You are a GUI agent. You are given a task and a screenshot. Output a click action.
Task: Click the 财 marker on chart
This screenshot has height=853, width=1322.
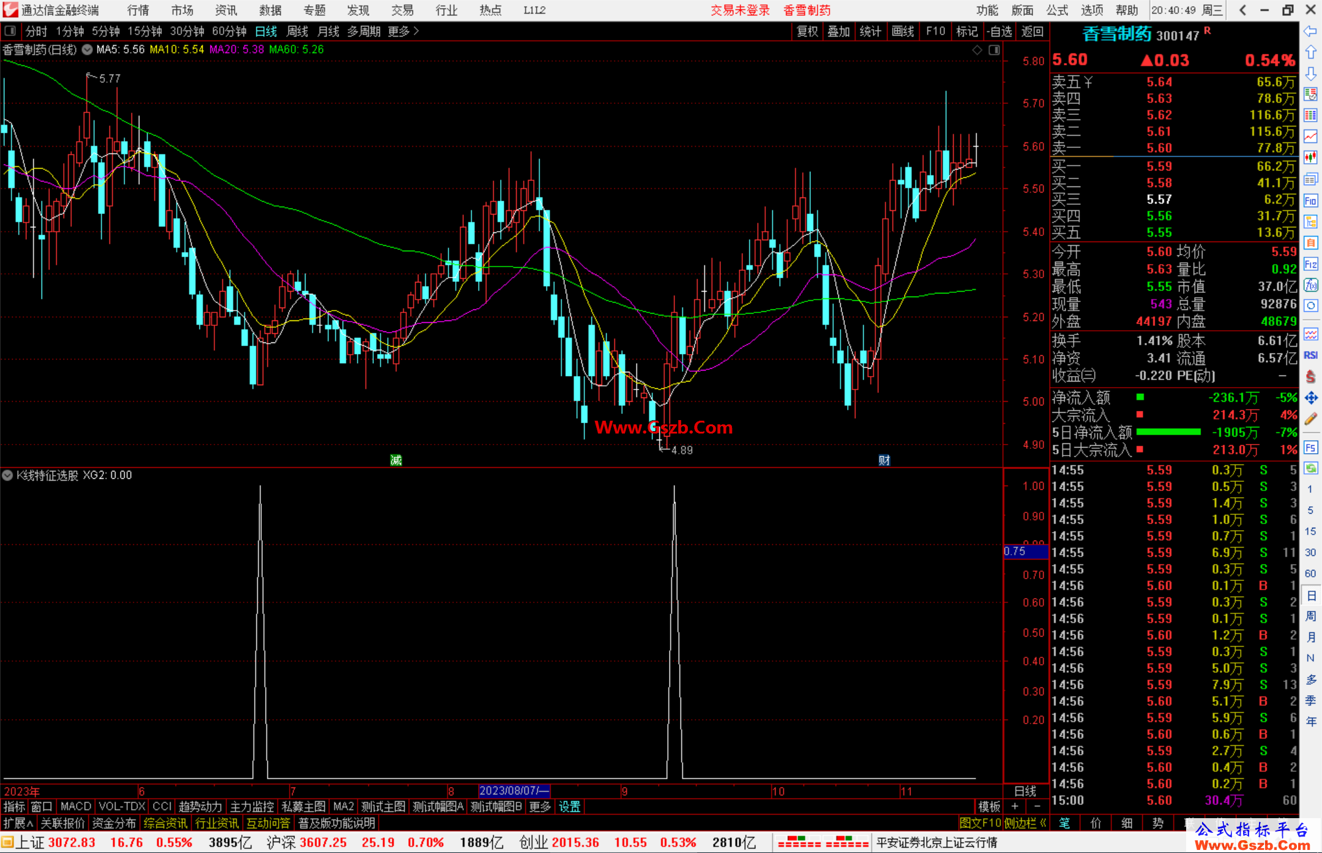884,460
